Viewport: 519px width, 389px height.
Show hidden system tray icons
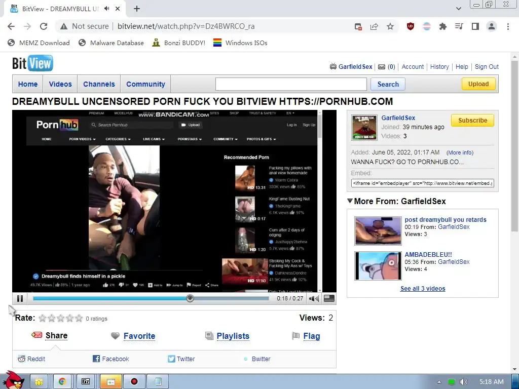coord(439,382)
